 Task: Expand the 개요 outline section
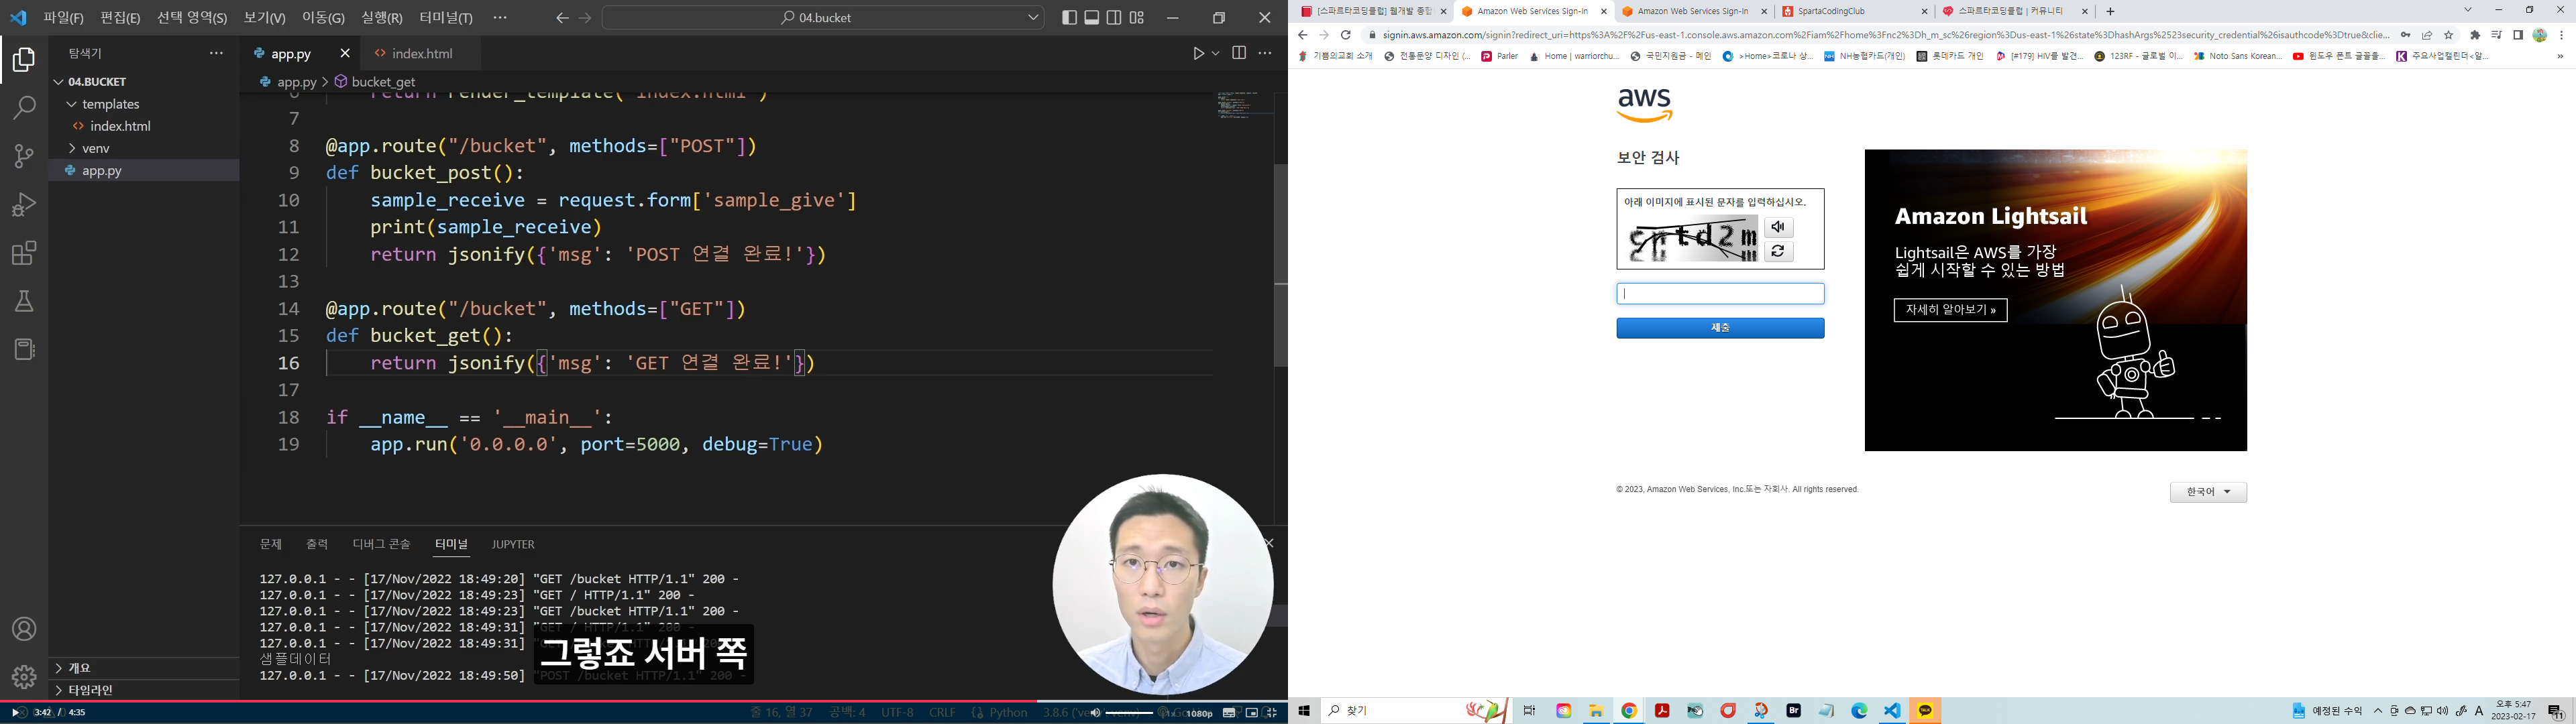click(59, 668)
